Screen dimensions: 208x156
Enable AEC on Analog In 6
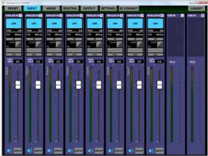pos(115,55)
